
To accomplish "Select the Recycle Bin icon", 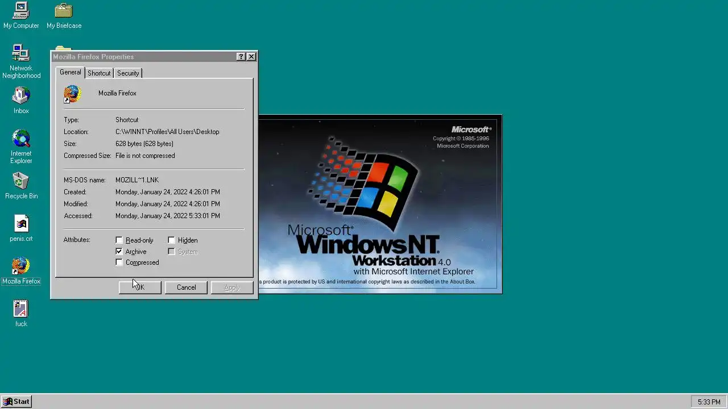I will tap(21, 186).
